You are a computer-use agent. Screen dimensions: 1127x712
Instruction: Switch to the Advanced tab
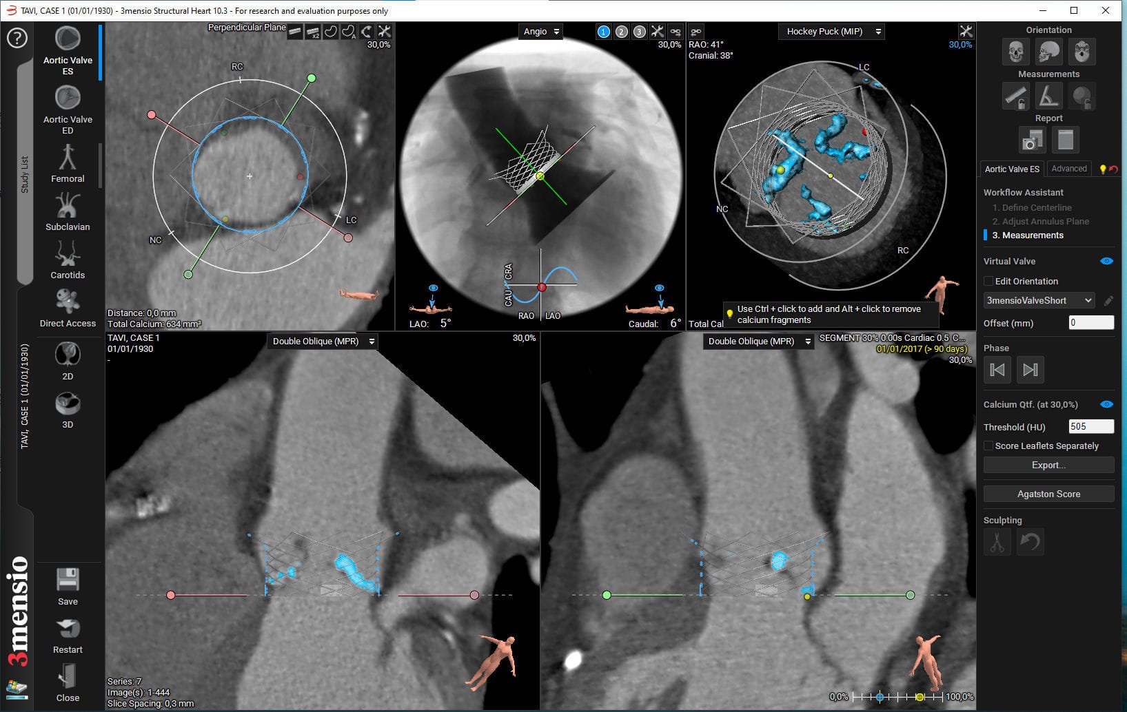[1068, 168]
